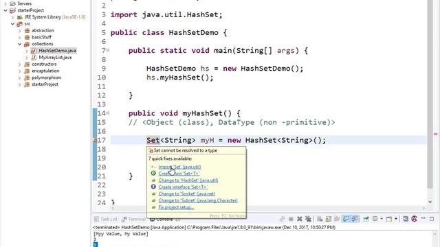
Task: Expand the constructors package
Action: point(20,64)
